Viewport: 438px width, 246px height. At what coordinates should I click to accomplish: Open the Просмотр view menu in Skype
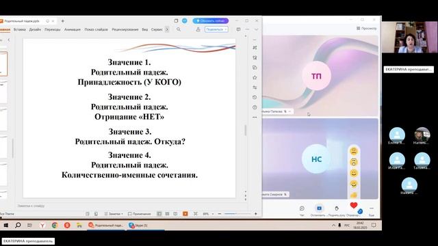click(x=367, y=28)
